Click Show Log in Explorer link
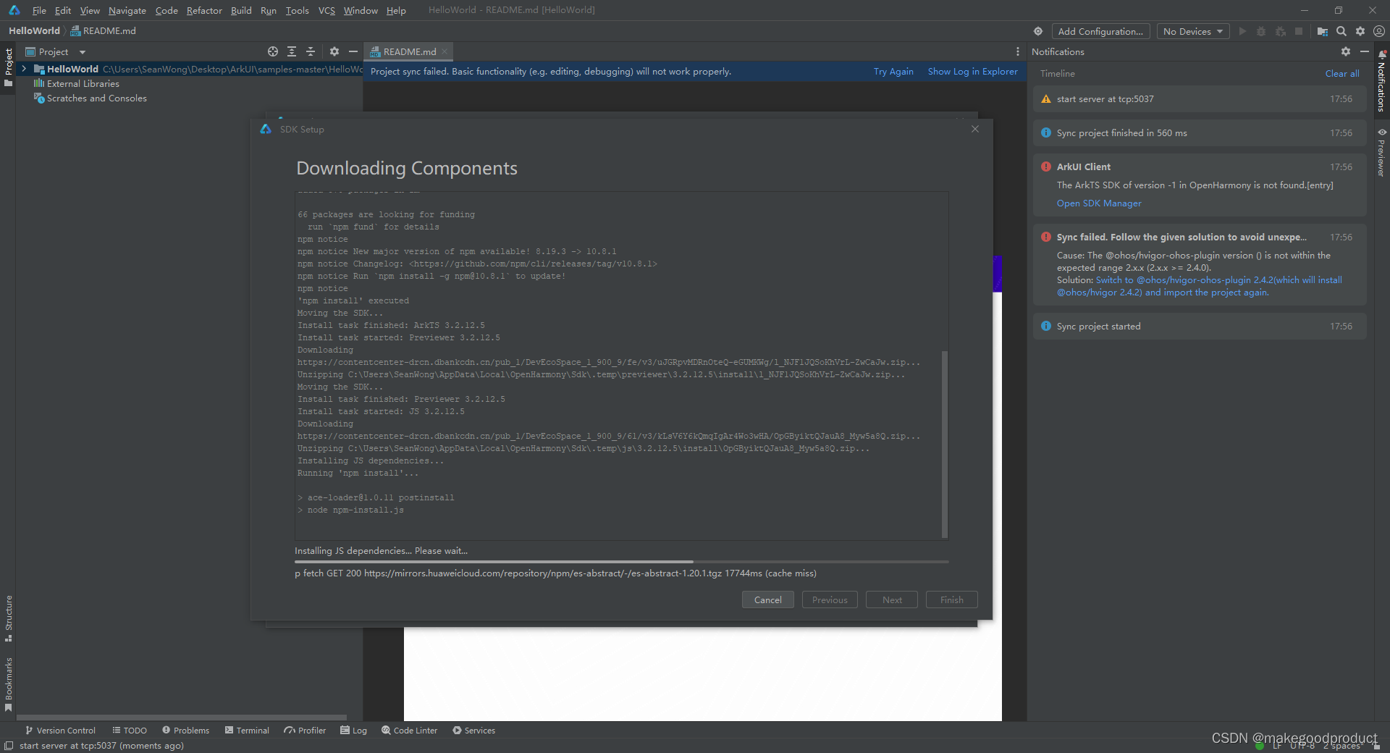 (x=972, y=71)
